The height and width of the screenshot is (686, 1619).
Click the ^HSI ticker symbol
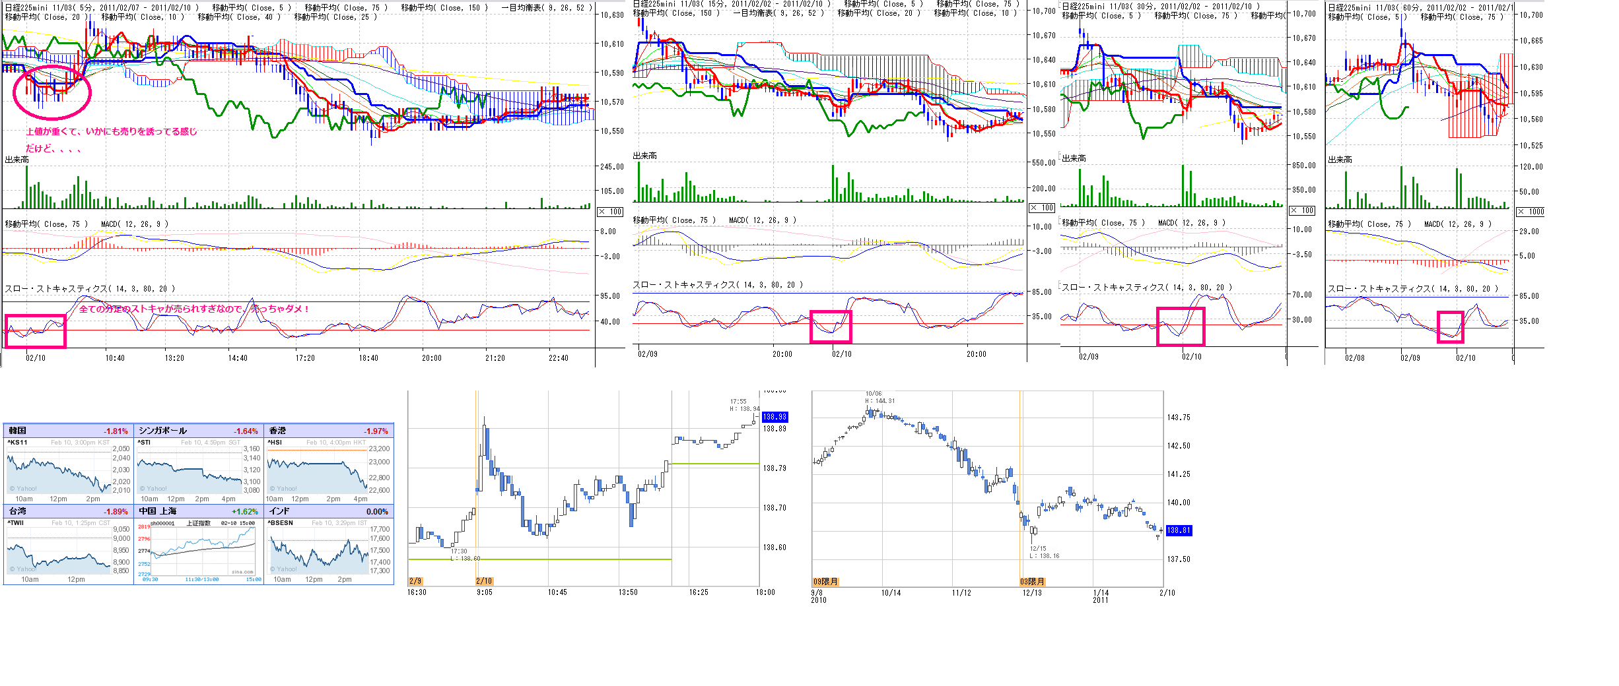coord(275,443)
